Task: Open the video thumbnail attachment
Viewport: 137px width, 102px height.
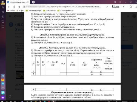Action: pos(20,75)
